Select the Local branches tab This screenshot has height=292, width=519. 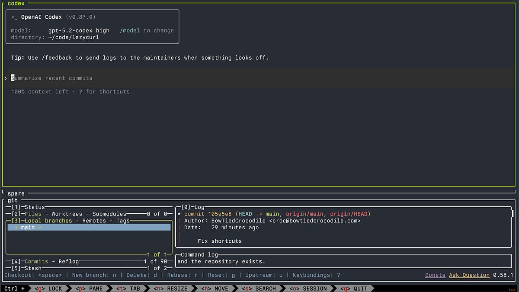(x=48, y=221)
